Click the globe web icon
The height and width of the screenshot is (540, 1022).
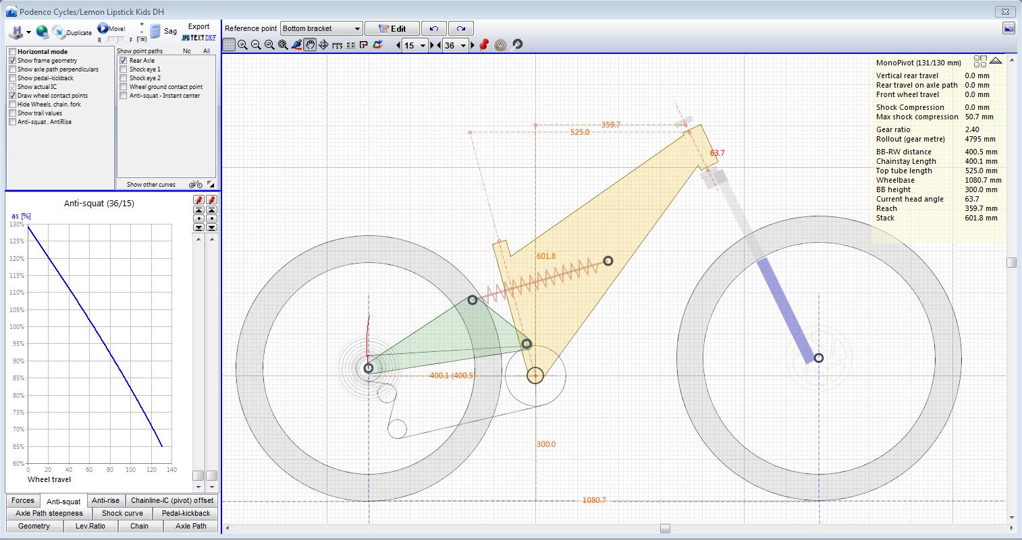pyautogui.click(x=43, y=32)
